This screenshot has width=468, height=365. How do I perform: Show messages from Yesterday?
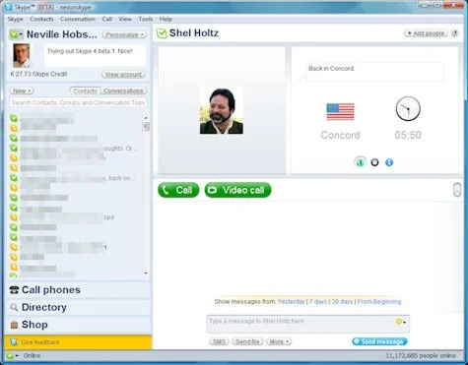[292, 302]
